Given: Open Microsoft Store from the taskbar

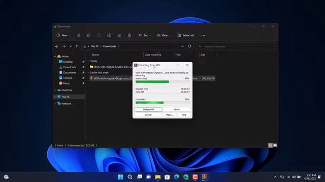Looking at the screenshot, I should (x=167, y=177).
